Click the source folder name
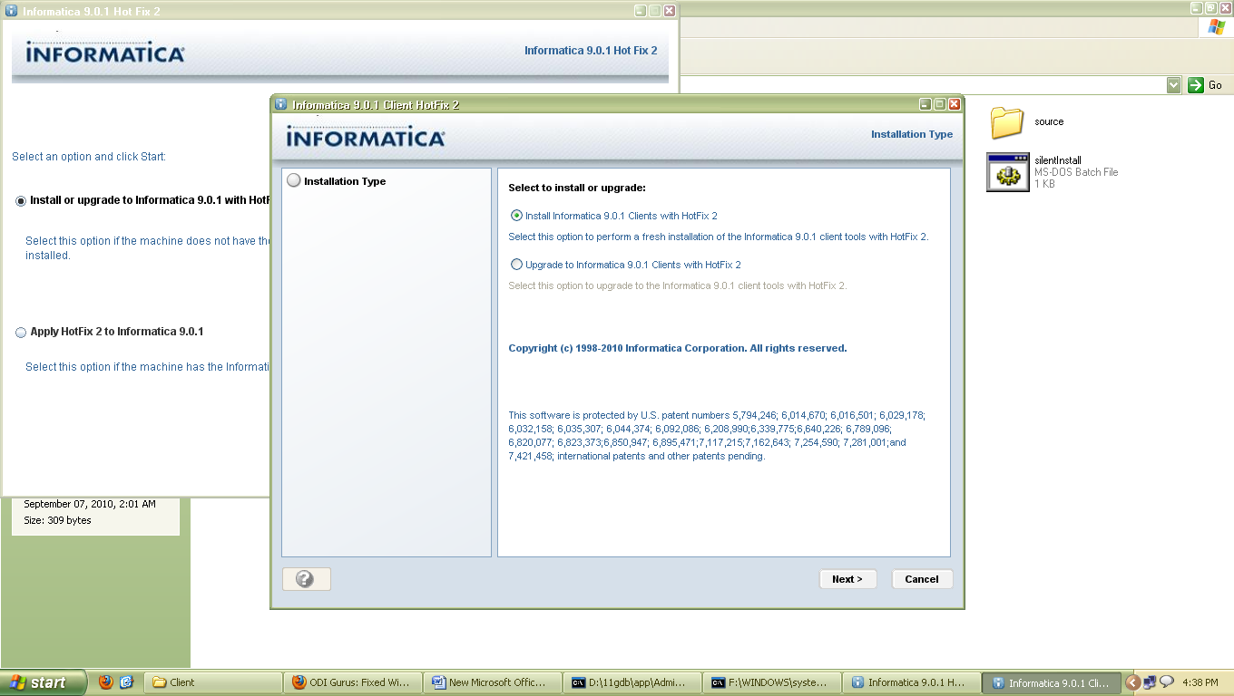This screenshot has width=1234, height=696. 1049,121
